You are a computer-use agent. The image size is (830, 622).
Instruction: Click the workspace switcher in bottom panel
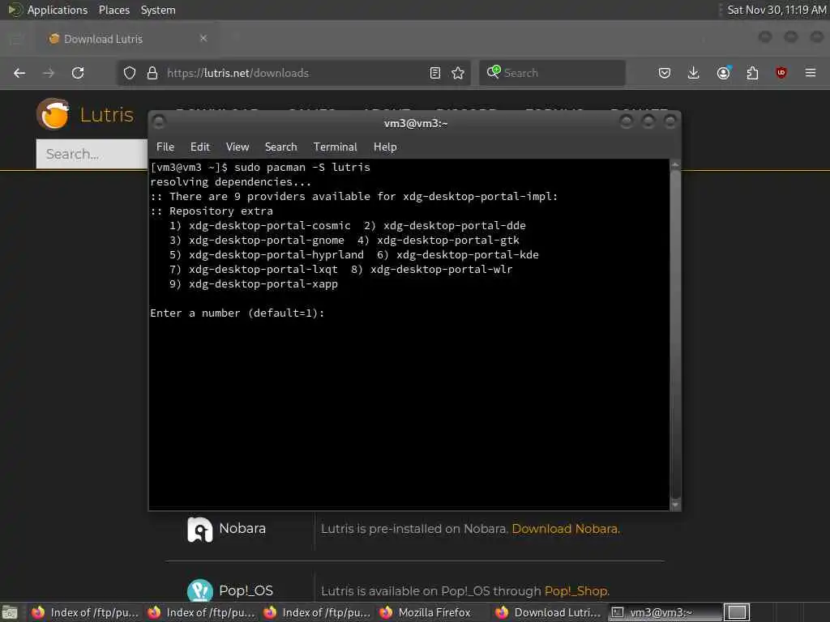tap(737, 612)
